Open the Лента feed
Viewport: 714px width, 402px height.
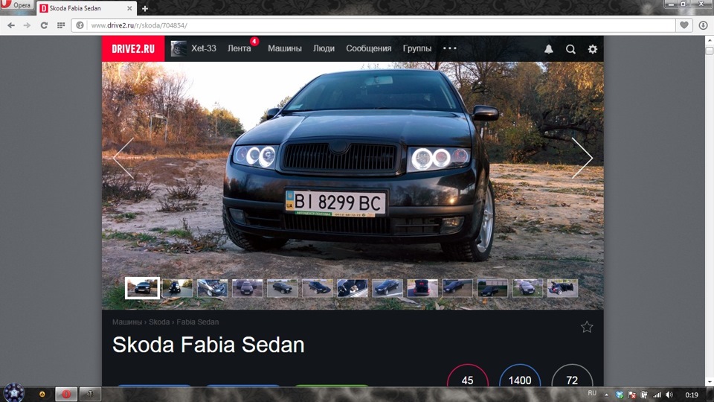pos(239,48)
